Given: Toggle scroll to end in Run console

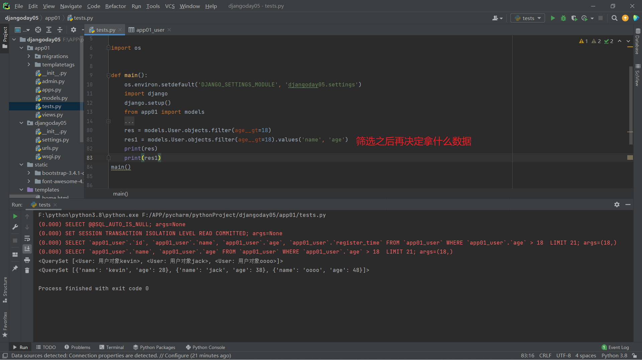Looking at the screenshot, I should tap(27, 249).
